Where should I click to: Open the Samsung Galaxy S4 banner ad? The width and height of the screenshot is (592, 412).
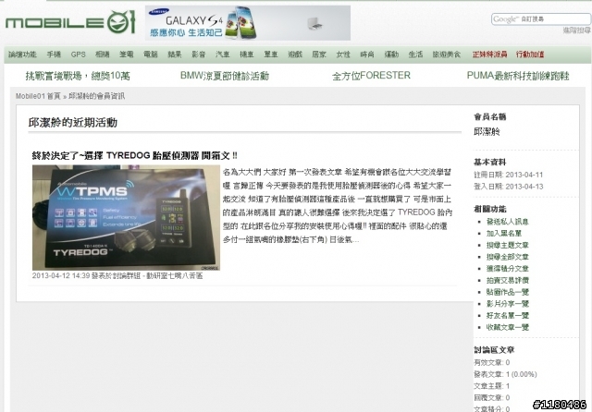pyautogui.click(x=248, y=22)
